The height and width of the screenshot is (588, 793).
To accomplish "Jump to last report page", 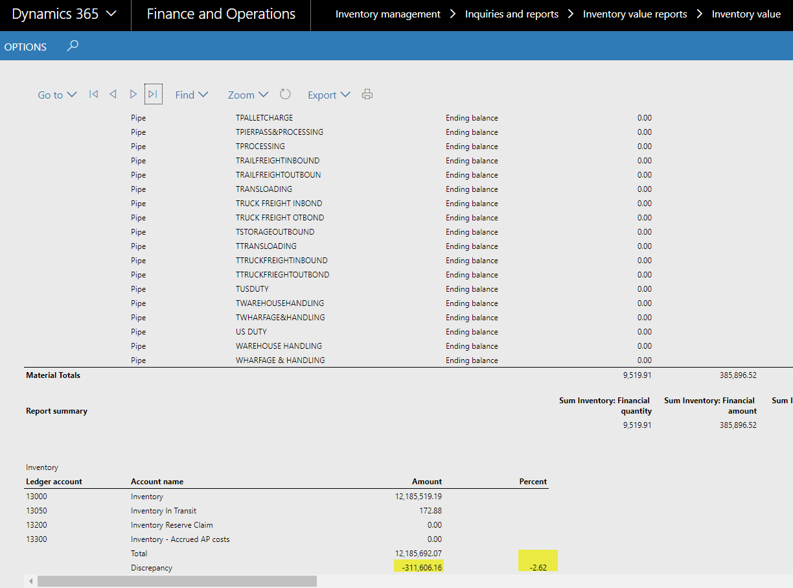I will point(153,95).
